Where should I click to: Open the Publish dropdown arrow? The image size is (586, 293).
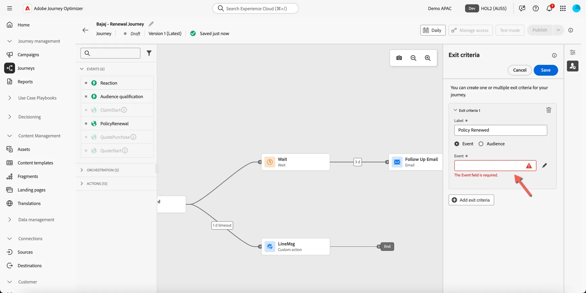click(x=558, y=30)
